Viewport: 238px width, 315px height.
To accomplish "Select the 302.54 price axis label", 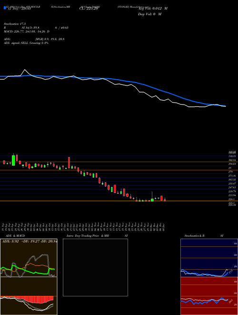I will 233,160.
